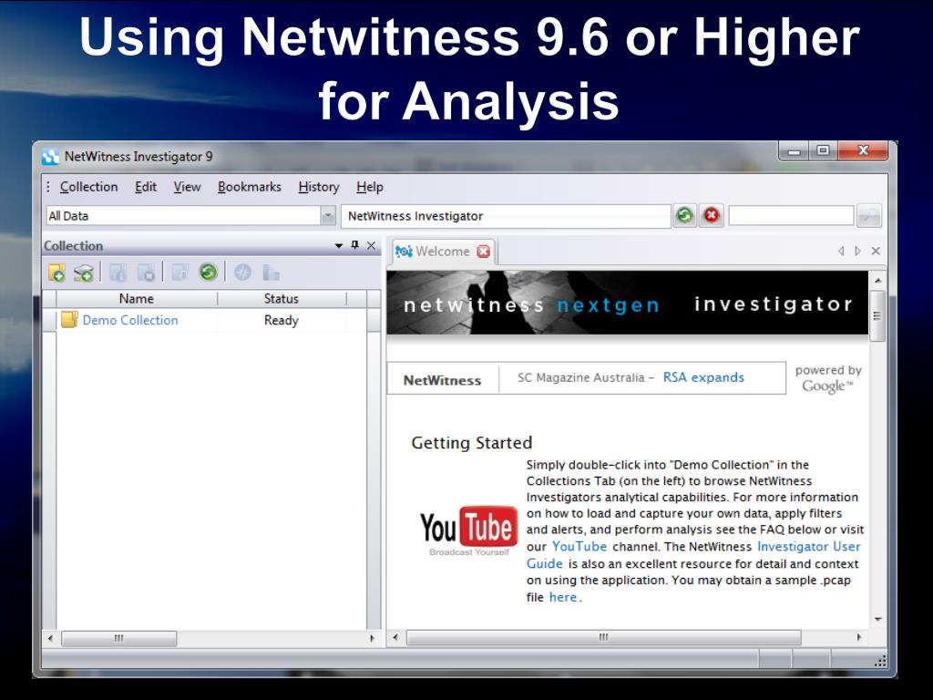Open the Collection panel header drop-down arrow

point(339,246)
